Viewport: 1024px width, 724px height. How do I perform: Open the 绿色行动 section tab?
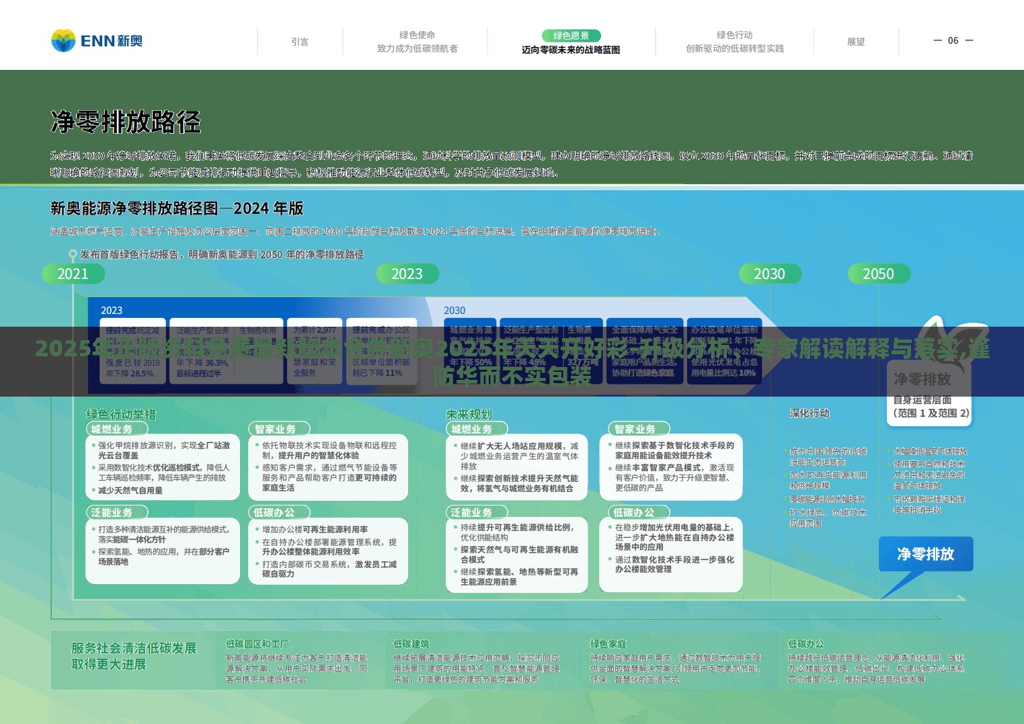click(735, 42)
